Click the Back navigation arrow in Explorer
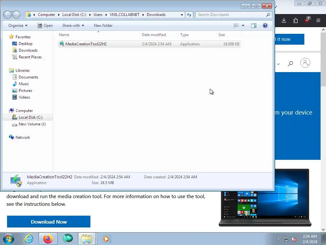Viewport: 326px width, 245px height. [x=8, y=15]
